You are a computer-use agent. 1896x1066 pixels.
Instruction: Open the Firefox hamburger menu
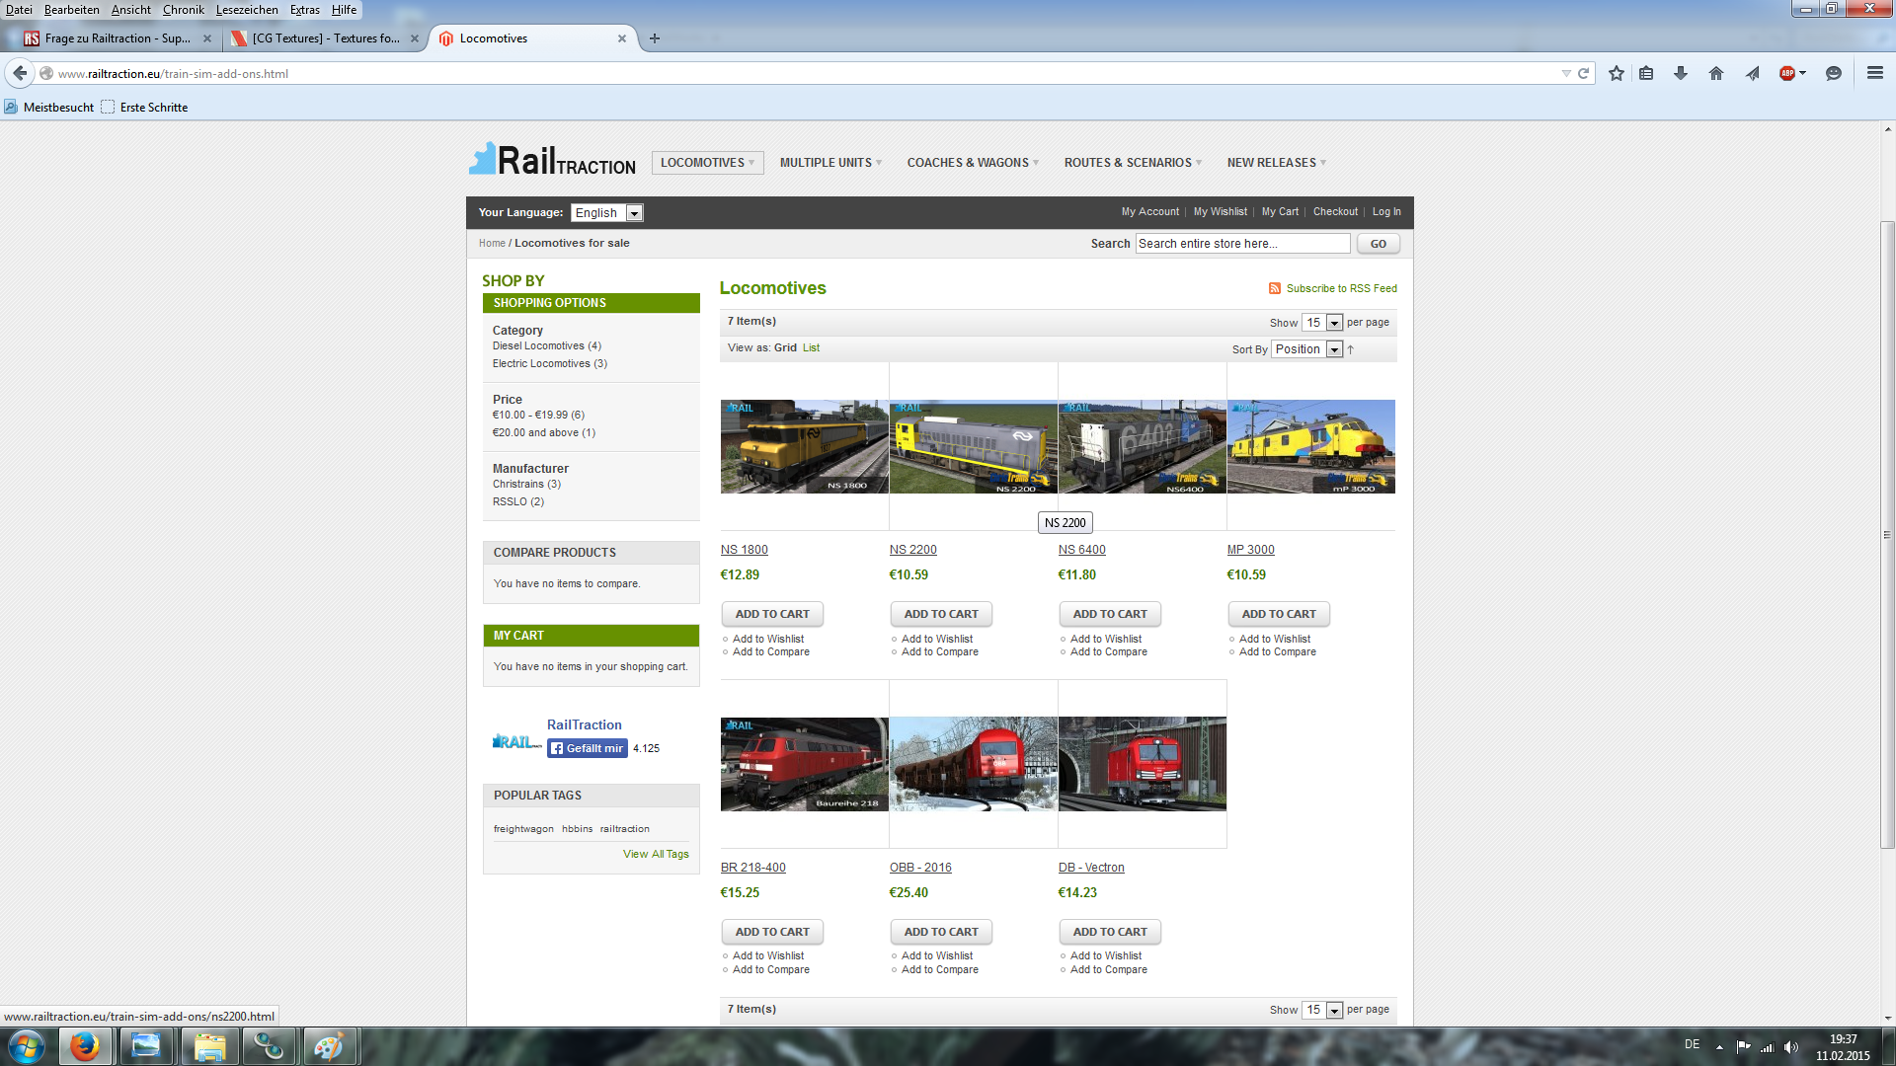pyautogui.click(x=1874, y=73)
